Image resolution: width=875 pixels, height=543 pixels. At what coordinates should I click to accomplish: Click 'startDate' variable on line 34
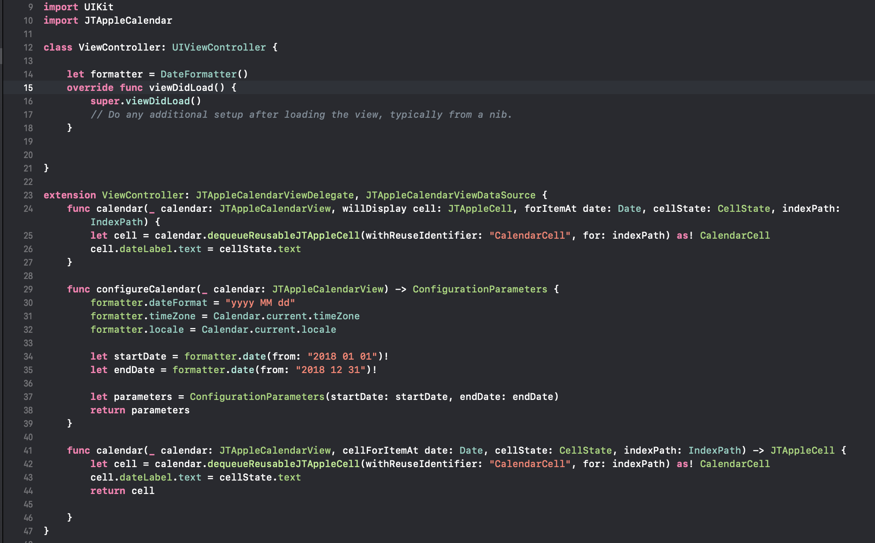pos(140,356)
